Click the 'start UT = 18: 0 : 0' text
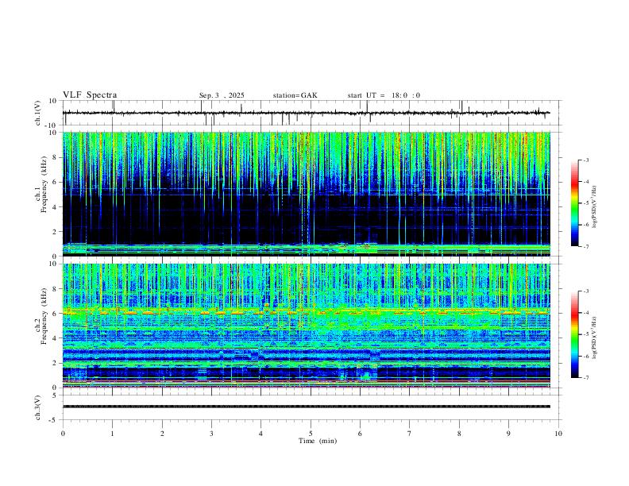 384,95
